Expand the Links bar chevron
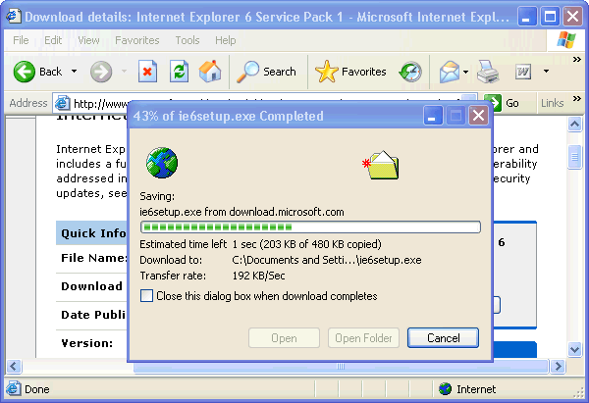This screenshot has height=403, width=589. [x=576, y=99]
